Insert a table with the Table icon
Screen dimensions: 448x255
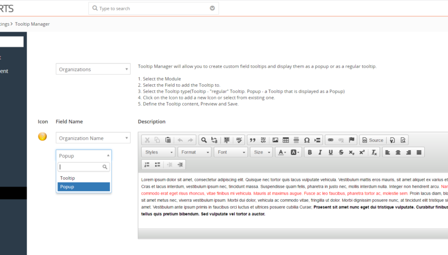(286, 140)
